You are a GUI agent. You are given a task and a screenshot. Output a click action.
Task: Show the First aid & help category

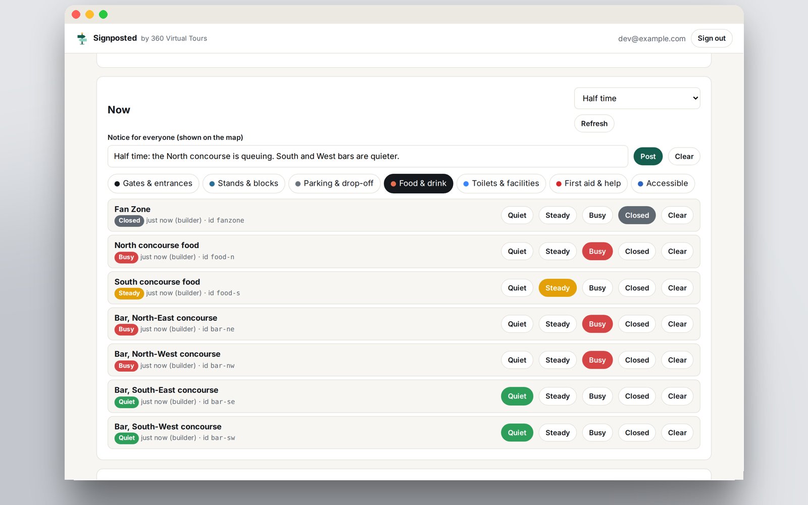588,183
